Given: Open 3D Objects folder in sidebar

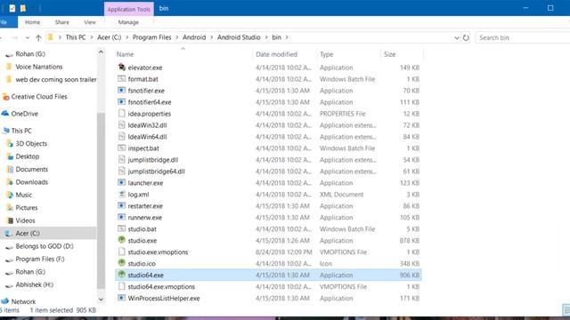Looking at the screenshot, I should point(31,143).
